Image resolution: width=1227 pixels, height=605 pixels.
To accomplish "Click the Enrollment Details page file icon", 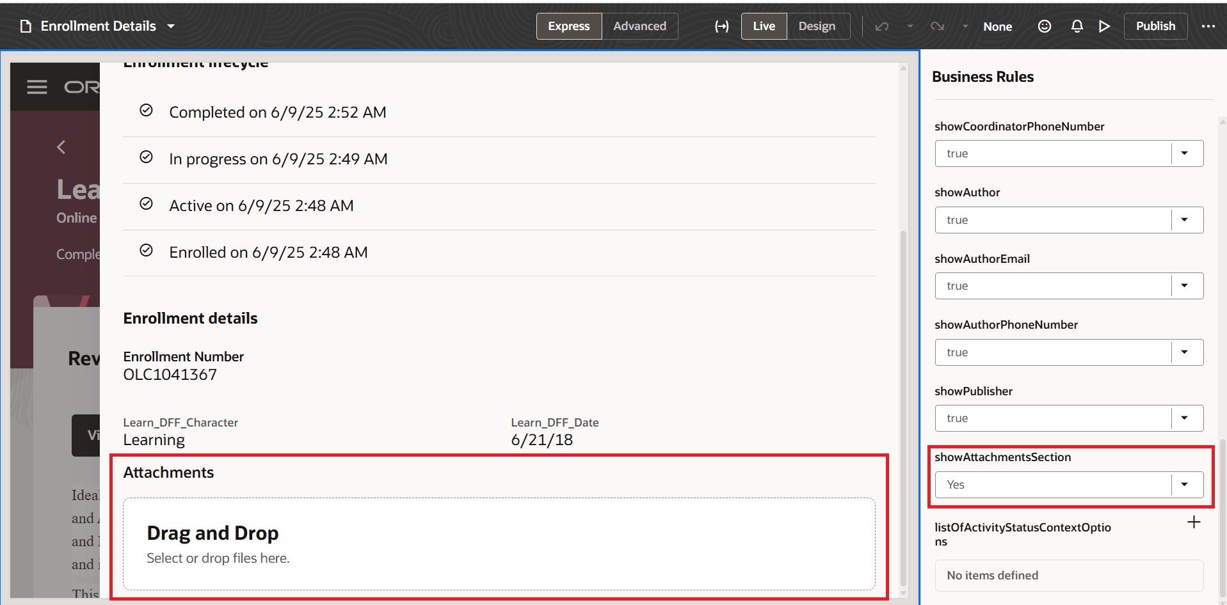I will coord(26,26).
